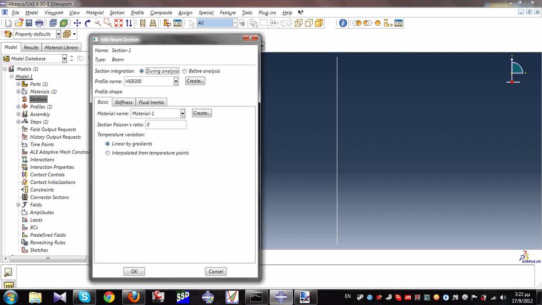The width and height of the screenshot is (542, 305).
Task: Open the Create Display Group icon
Action: (x=388, y=23)
